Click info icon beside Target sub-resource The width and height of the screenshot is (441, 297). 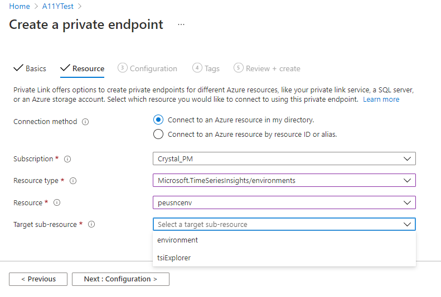click(91, 225)
